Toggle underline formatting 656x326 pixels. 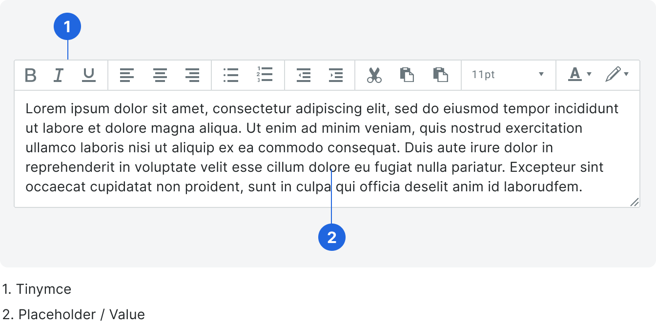pos(89,75)
